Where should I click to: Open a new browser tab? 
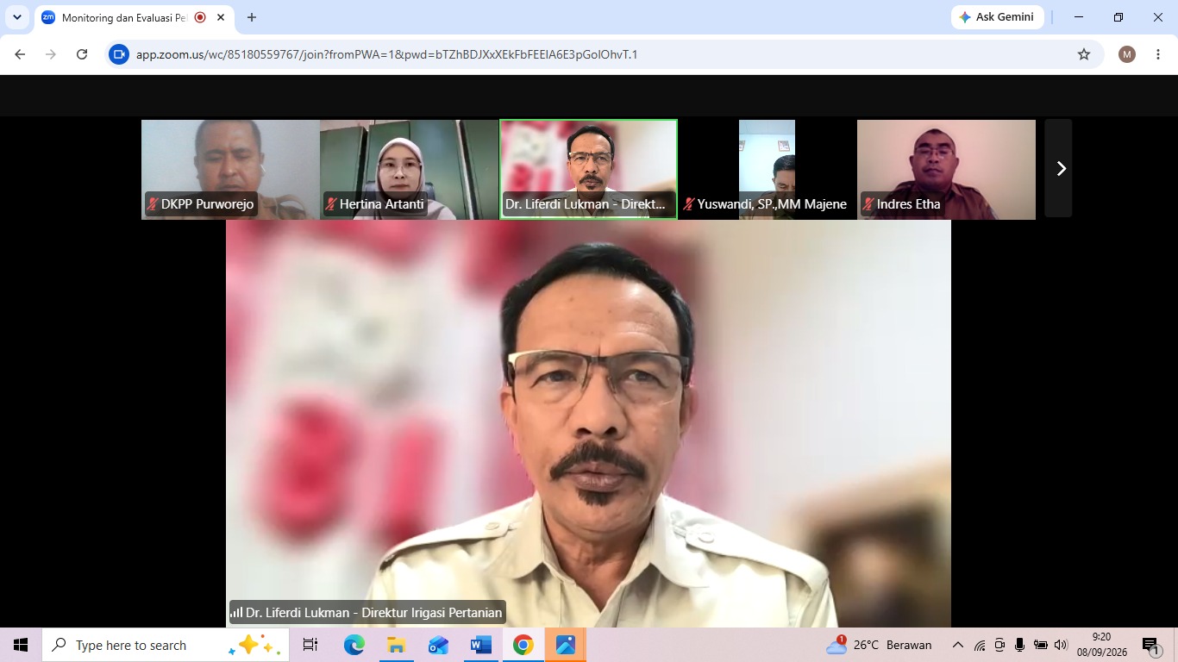252,17
